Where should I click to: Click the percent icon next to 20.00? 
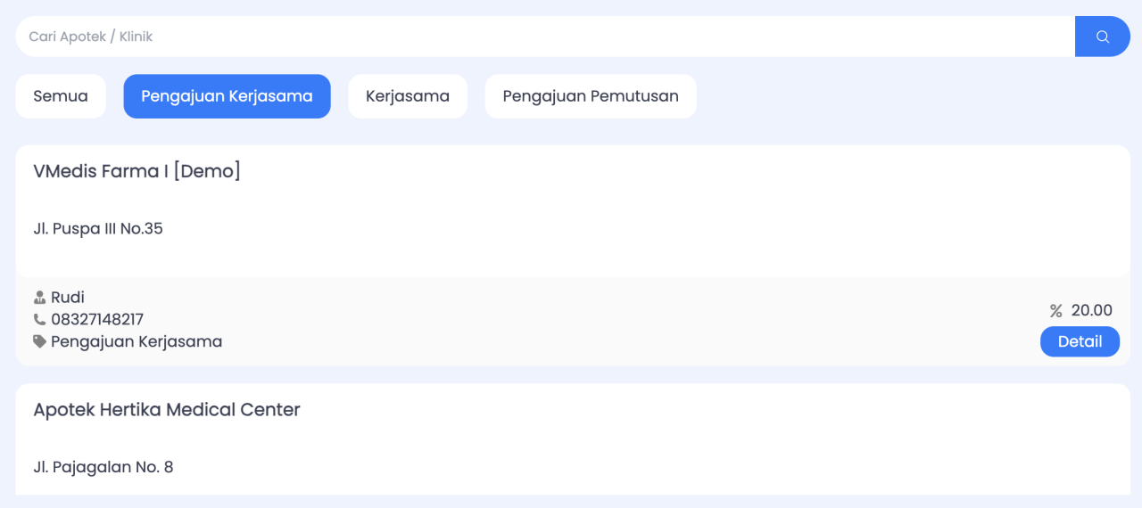1055,311
